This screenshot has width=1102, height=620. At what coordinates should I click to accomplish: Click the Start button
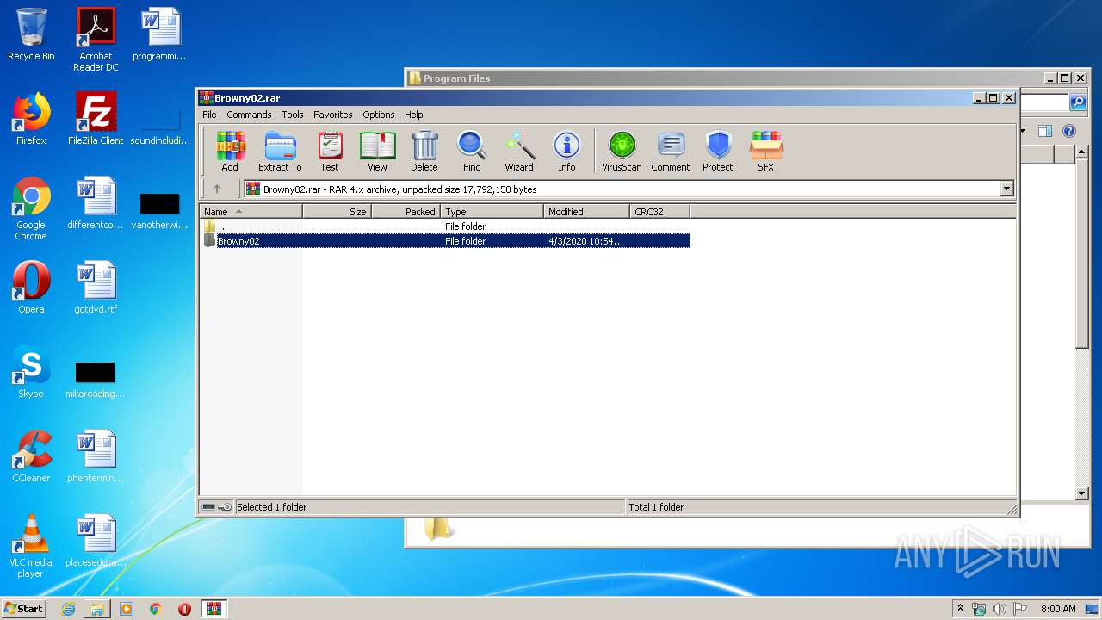coord(24,608)
